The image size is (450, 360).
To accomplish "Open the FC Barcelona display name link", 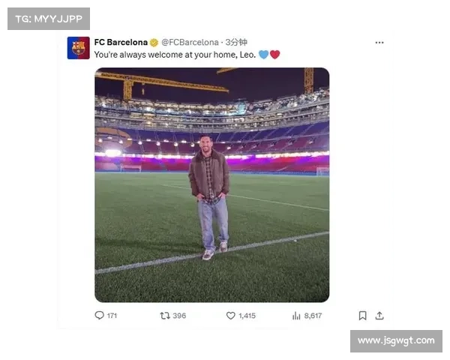I will point(121,43).
